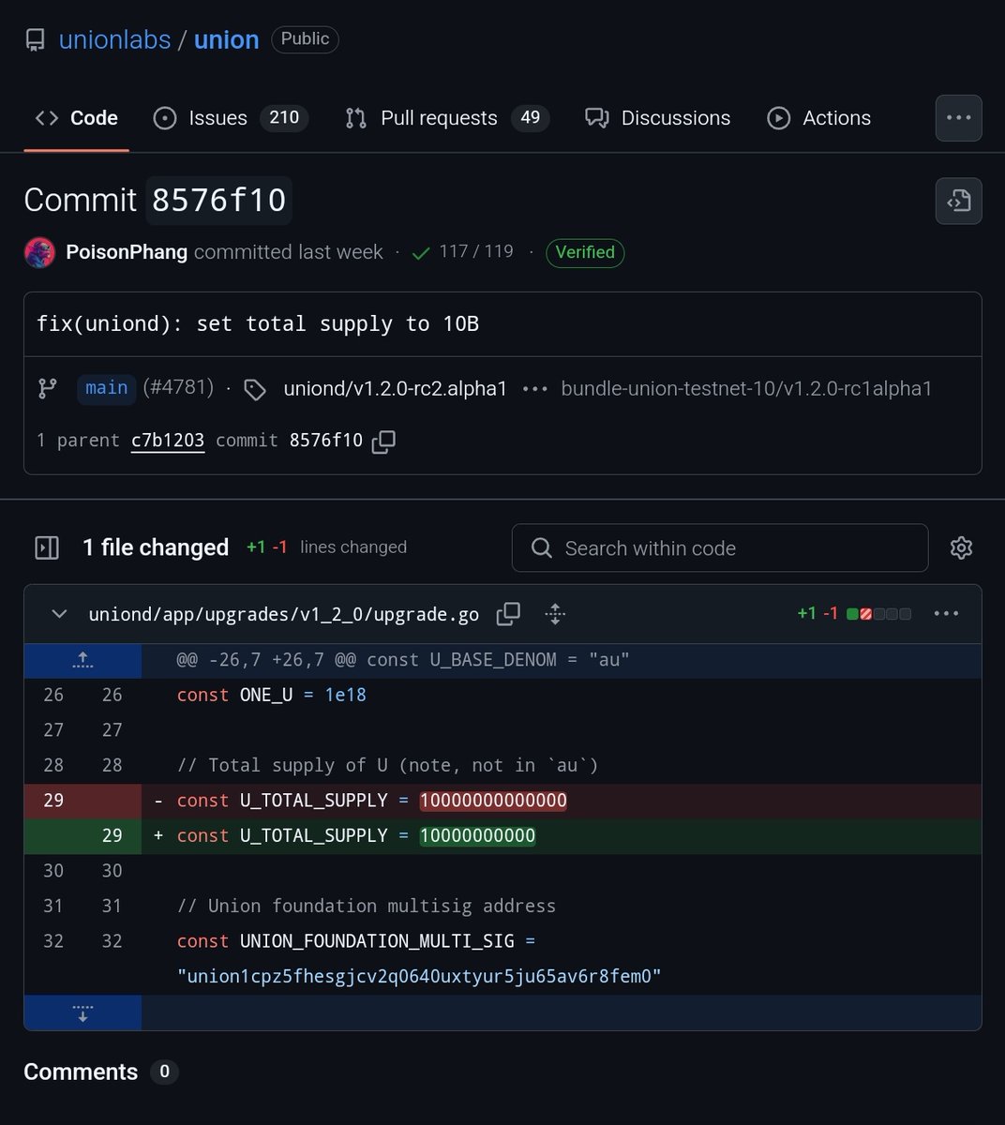Click the Verified signature badge
Viewport: 1005px width, 1125px height.
pos(585,252)
